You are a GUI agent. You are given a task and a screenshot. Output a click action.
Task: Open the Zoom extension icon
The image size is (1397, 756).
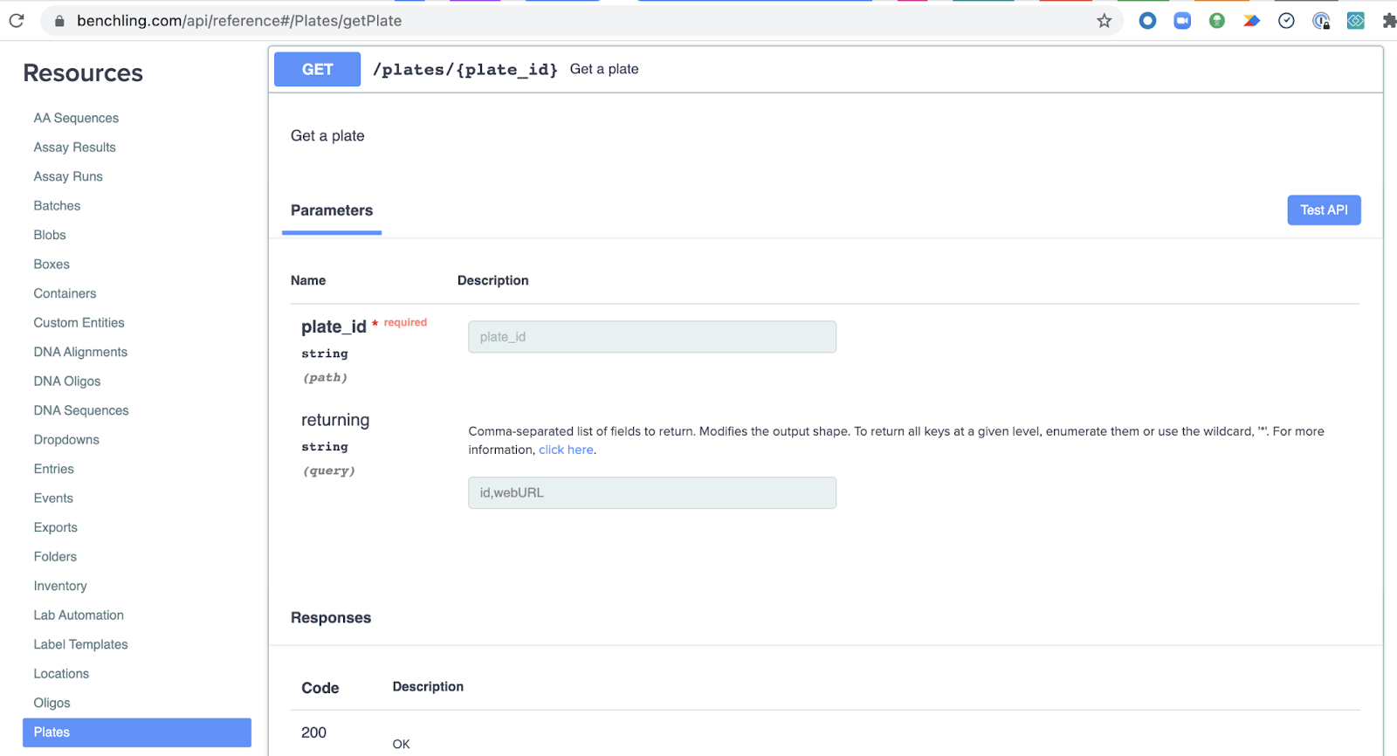pos(1182,21)
